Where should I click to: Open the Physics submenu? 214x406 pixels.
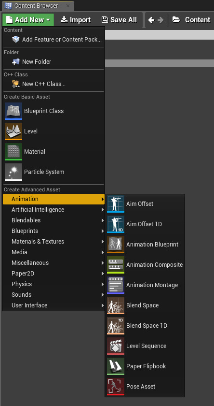coord(53,284)
